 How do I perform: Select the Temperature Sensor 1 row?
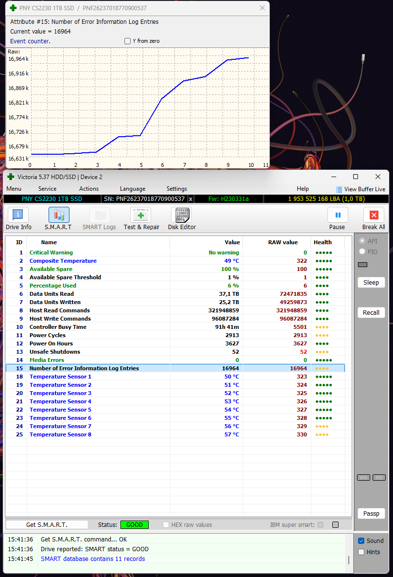coord(175,377)
